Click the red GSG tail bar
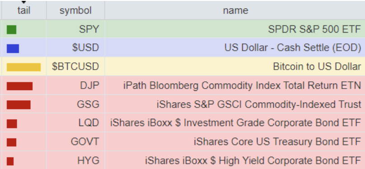The width and height of the screenshot is (365, 169). 19,105
